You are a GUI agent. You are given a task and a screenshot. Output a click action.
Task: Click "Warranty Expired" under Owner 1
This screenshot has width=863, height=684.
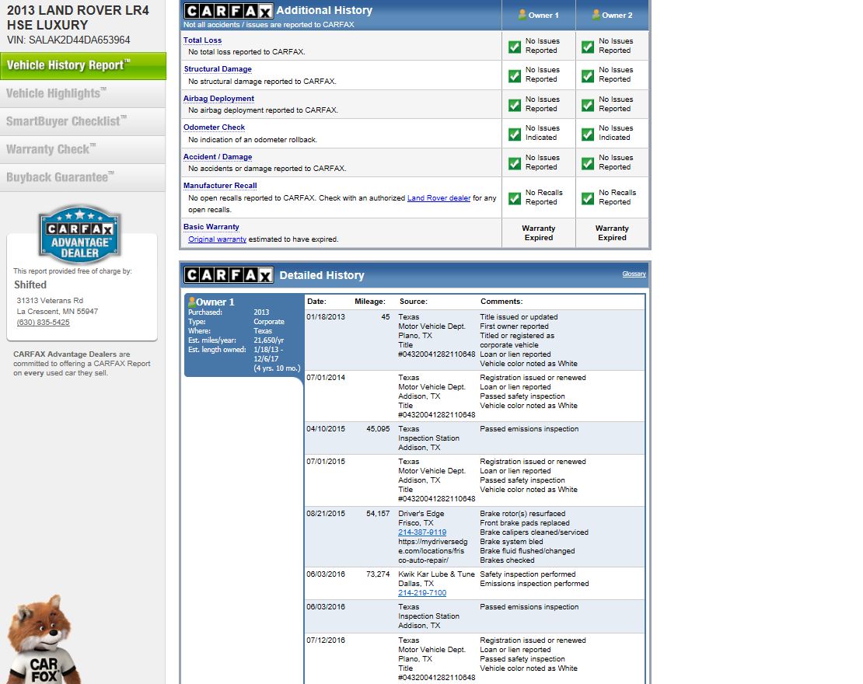(538, 233)
